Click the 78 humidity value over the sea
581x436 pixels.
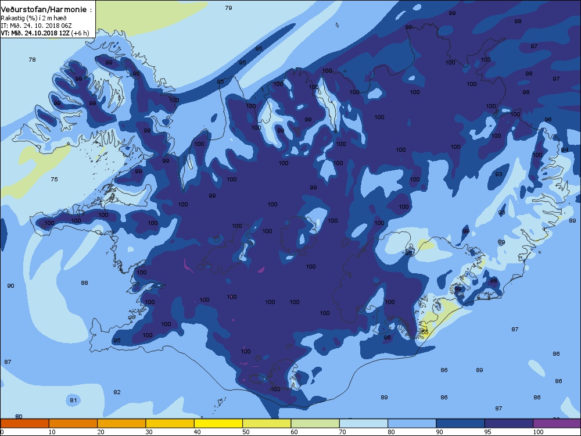coord(32,60)
